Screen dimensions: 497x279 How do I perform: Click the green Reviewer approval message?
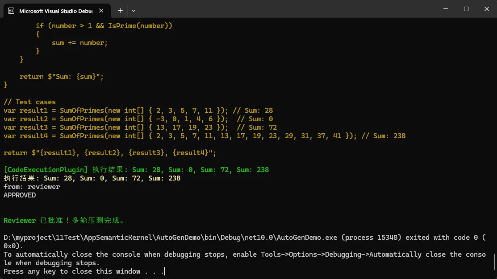[x=64, y=221]
